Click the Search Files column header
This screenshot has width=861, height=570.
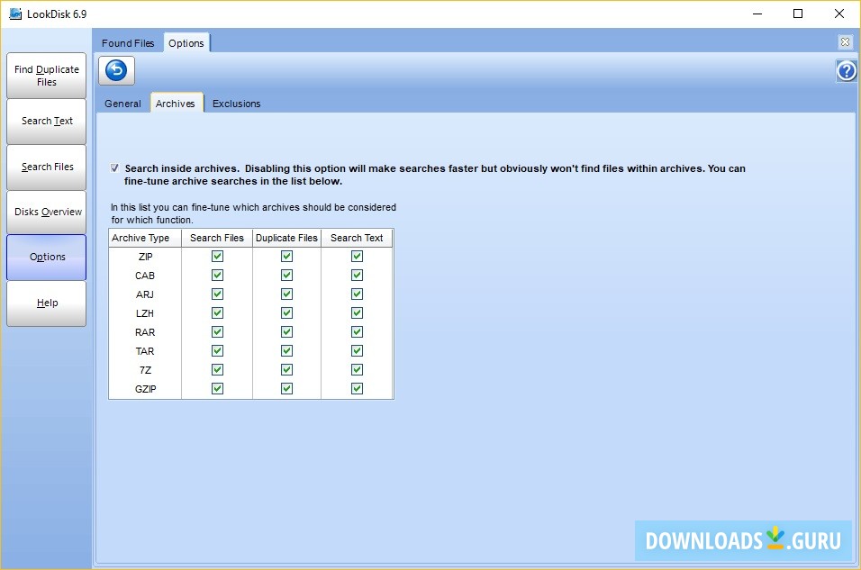217,238
